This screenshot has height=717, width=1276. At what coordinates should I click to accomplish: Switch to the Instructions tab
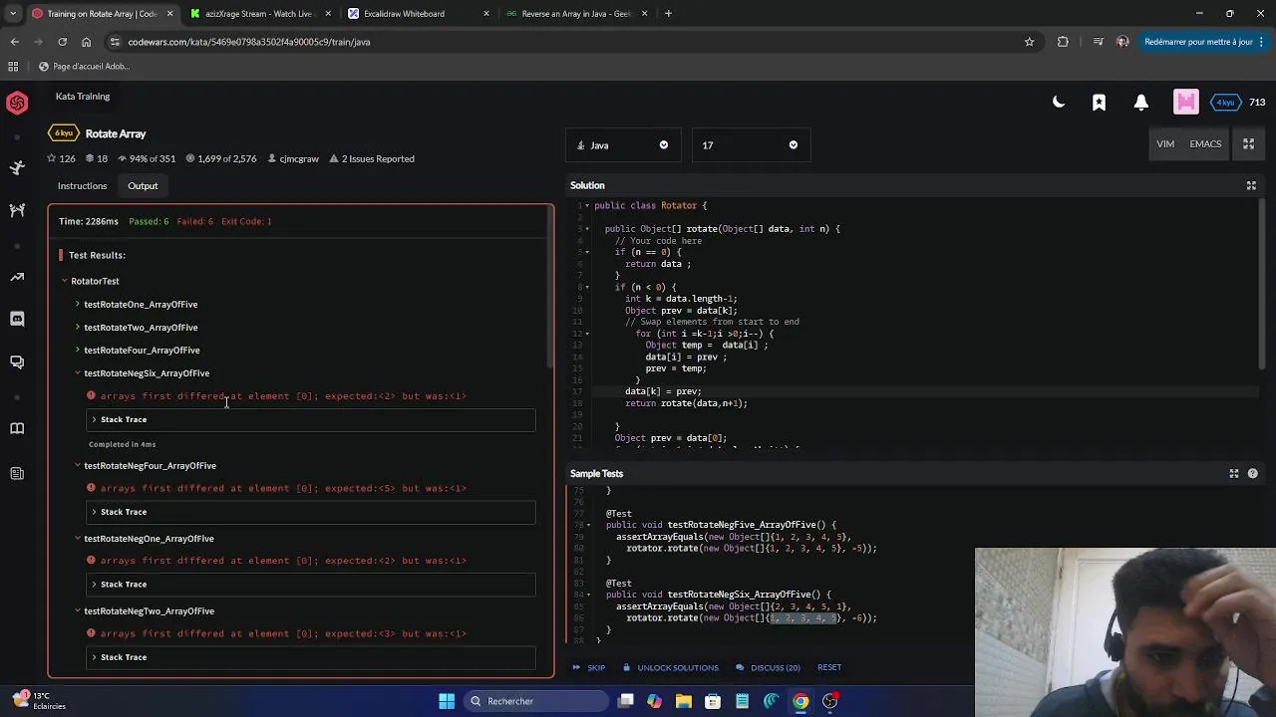[x=82, y=186]
